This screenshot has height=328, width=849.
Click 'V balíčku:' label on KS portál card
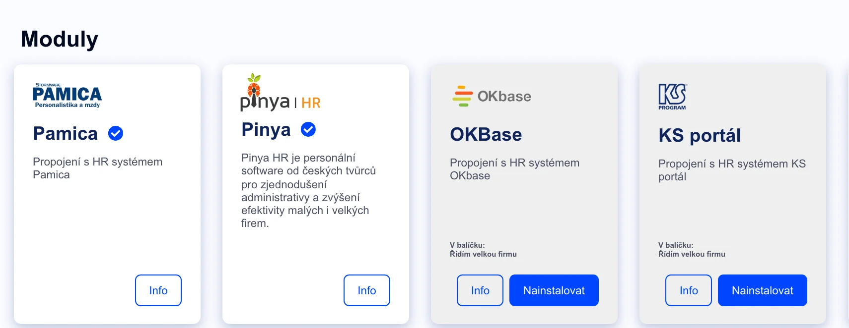[x=676, y=245]
